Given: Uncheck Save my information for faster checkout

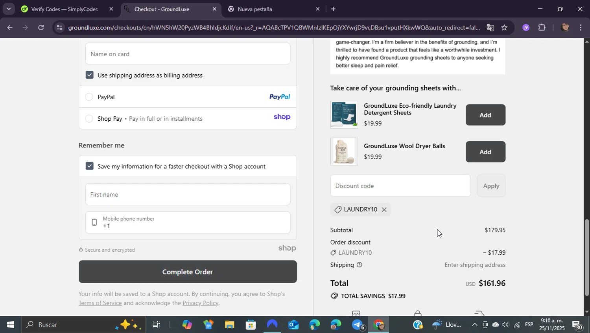Looking at the screenshot, I should 90,166.
